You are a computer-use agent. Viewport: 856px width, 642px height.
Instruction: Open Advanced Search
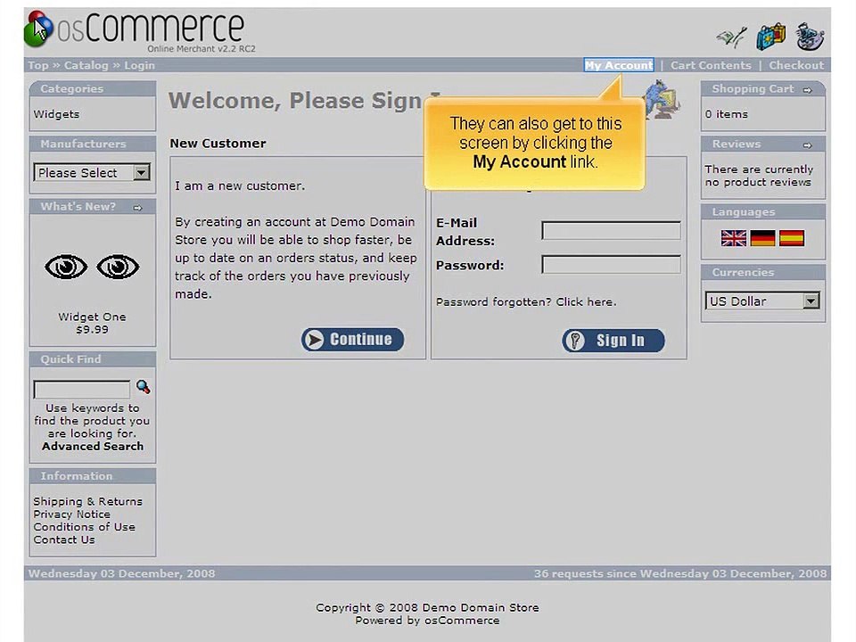92,447
